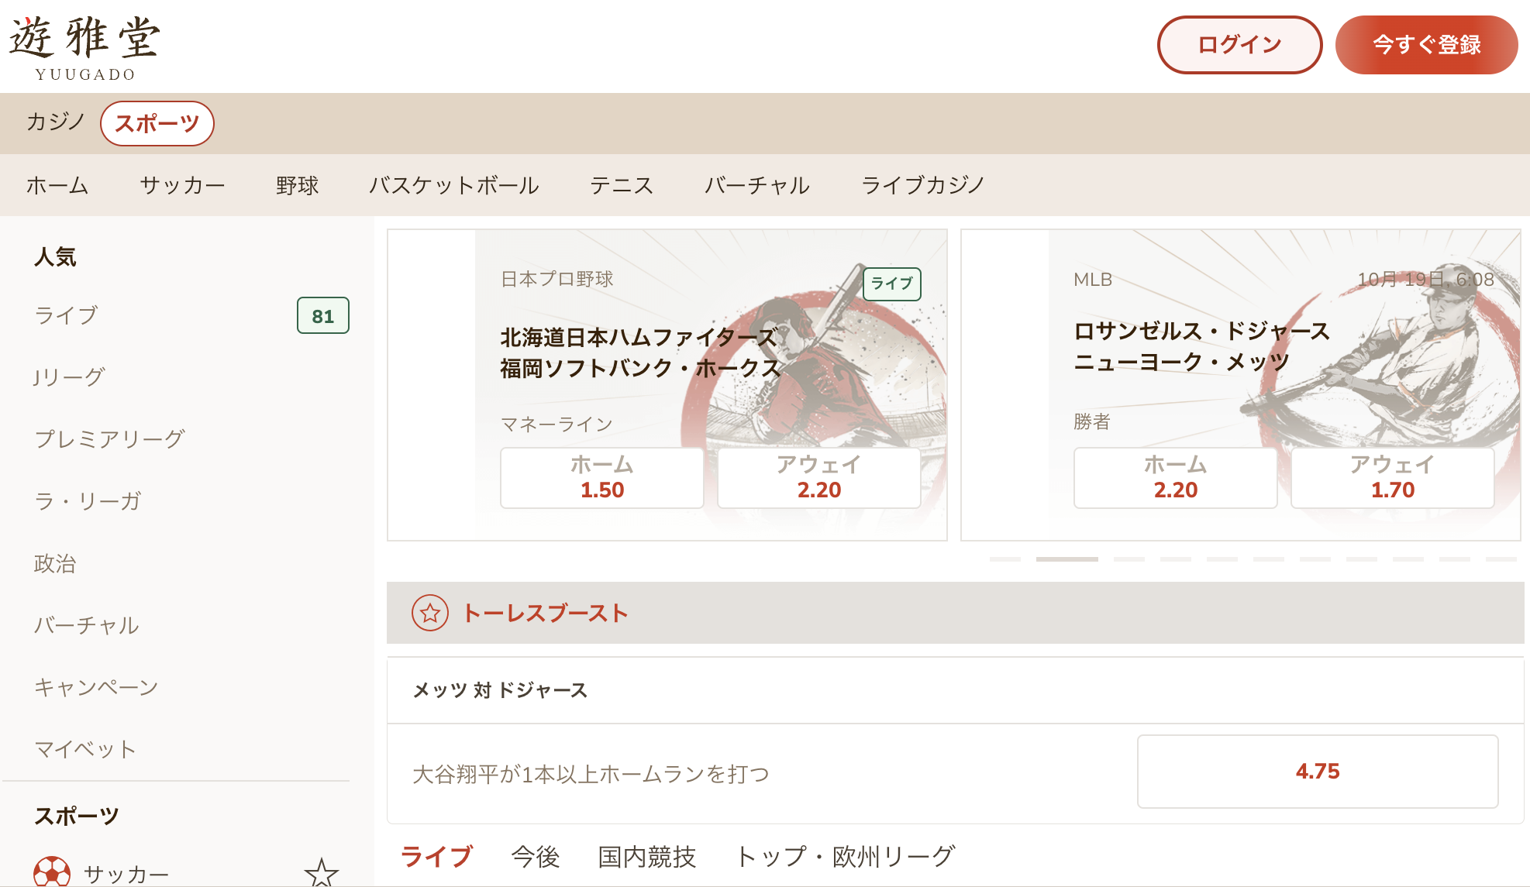
Task: Click the 日本プロ野球 league label
Action: point(557,279)
